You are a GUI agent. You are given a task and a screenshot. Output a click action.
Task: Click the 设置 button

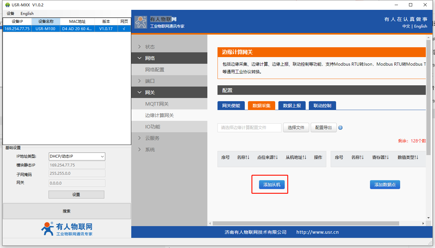(76, 194)
